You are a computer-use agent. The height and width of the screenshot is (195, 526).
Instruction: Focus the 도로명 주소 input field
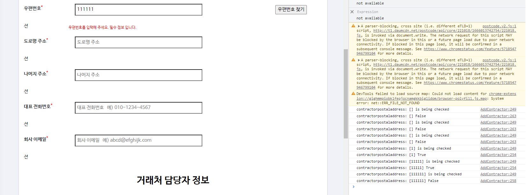point(138,42)
